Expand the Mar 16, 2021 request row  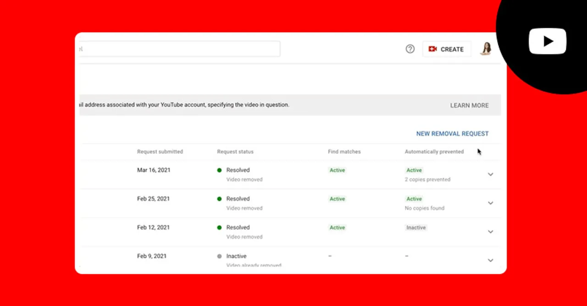pyautogui.click(x=490, y=175)
